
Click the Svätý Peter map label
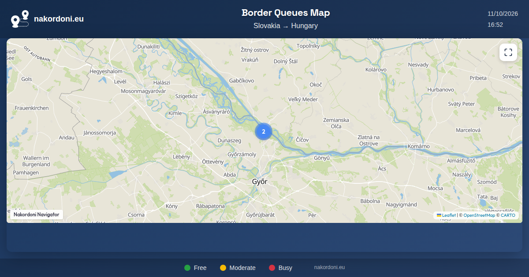(462, 104)
